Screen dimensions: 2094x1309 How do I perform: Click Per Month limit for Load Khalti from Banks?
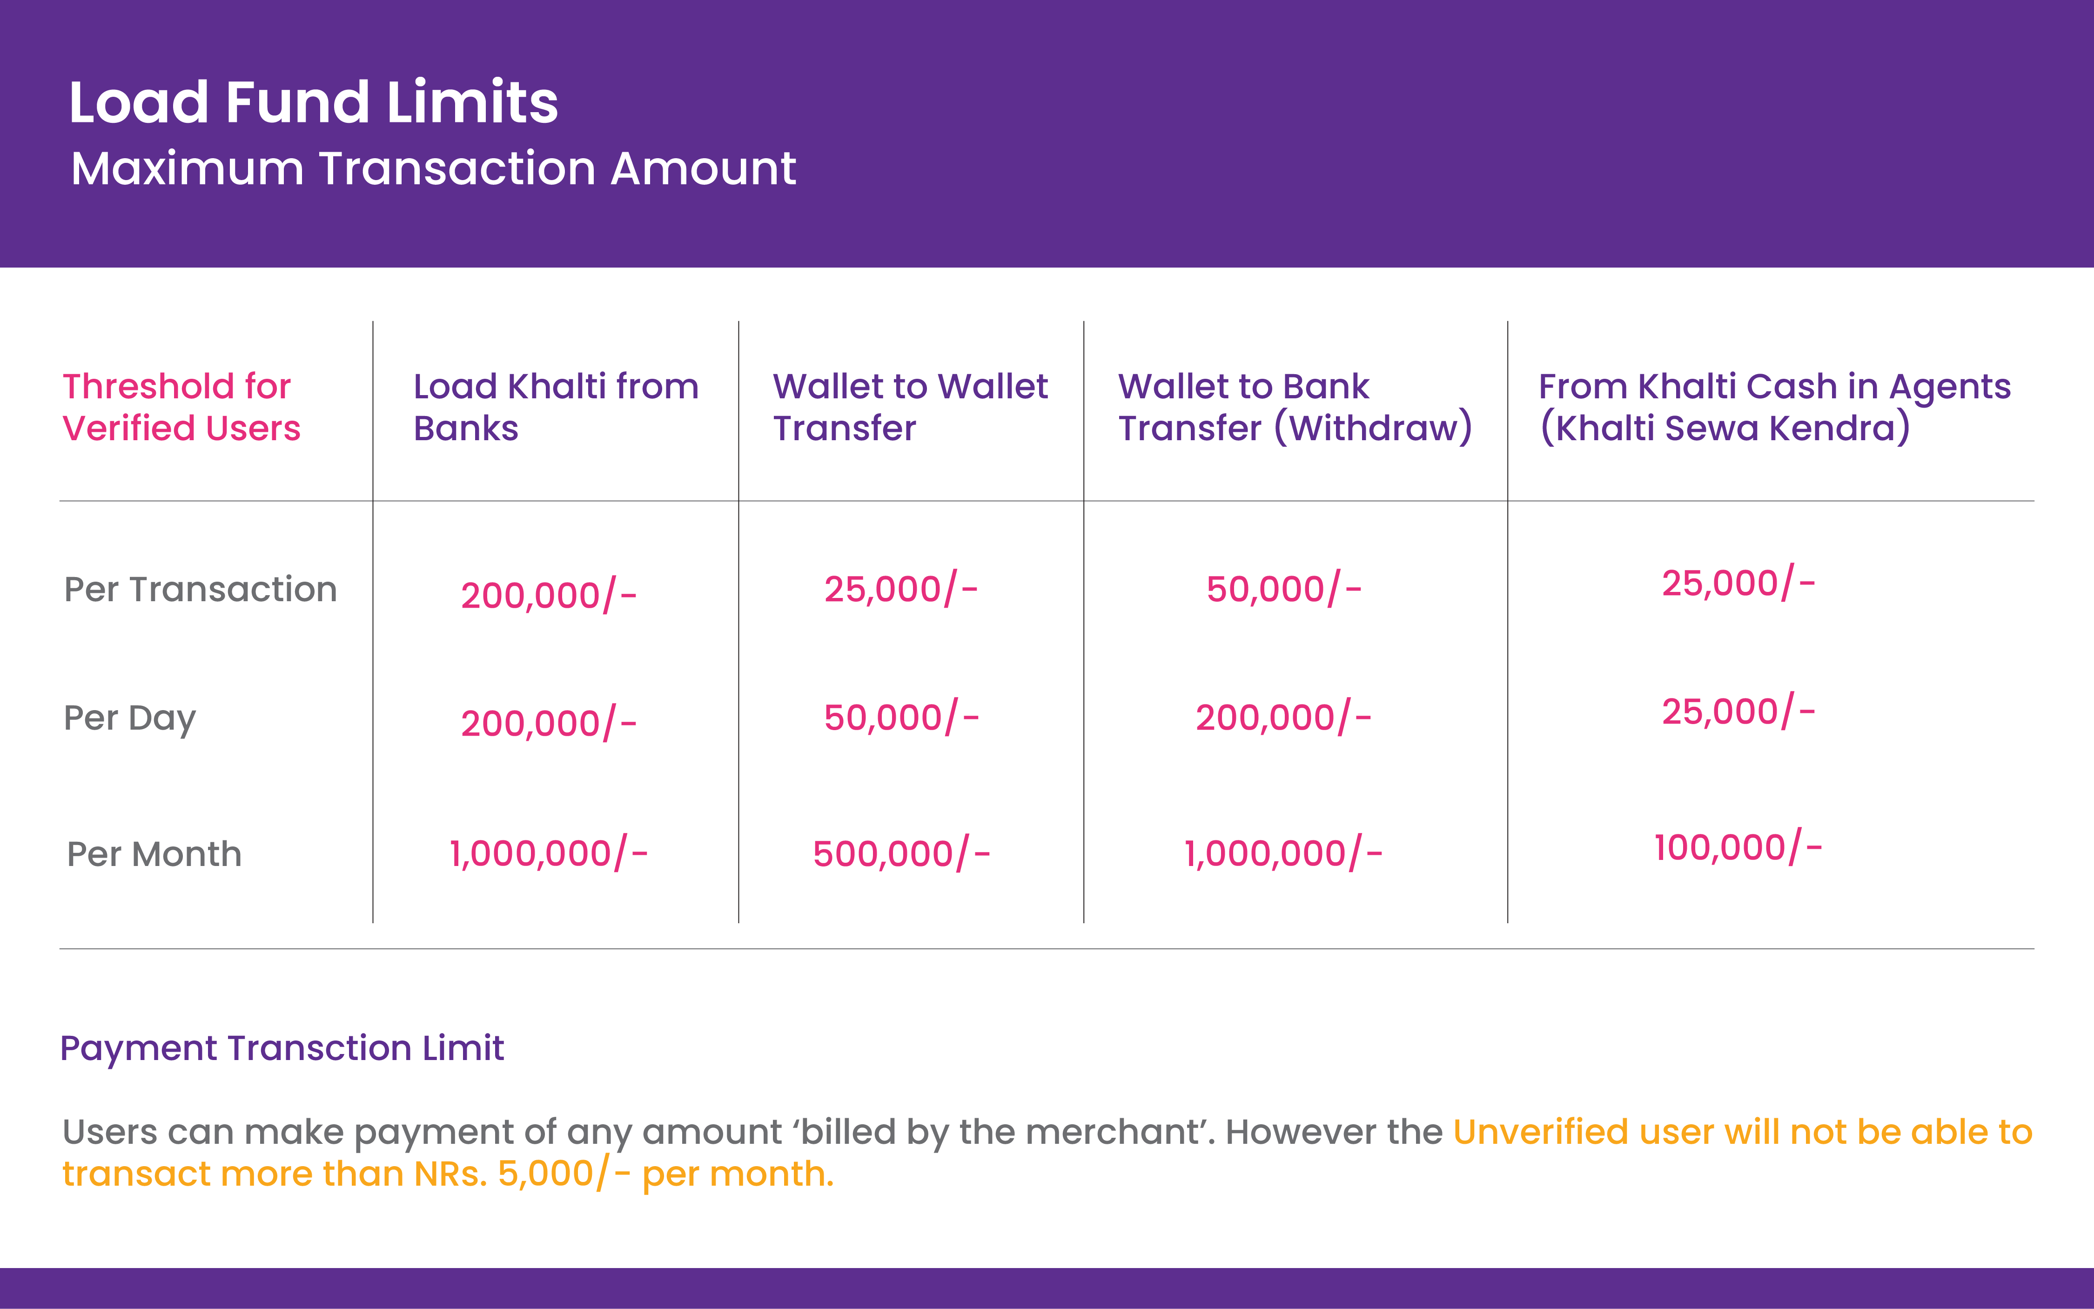[548, 854]
